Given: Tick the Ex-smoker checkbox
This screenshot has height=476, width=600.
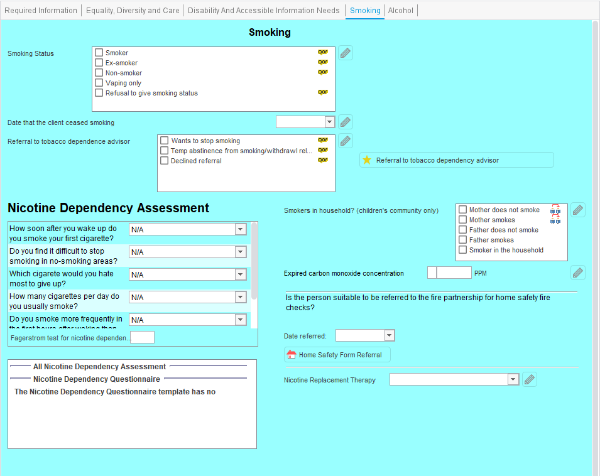Looking at the screenshot, I should click(x=99, y=62).
